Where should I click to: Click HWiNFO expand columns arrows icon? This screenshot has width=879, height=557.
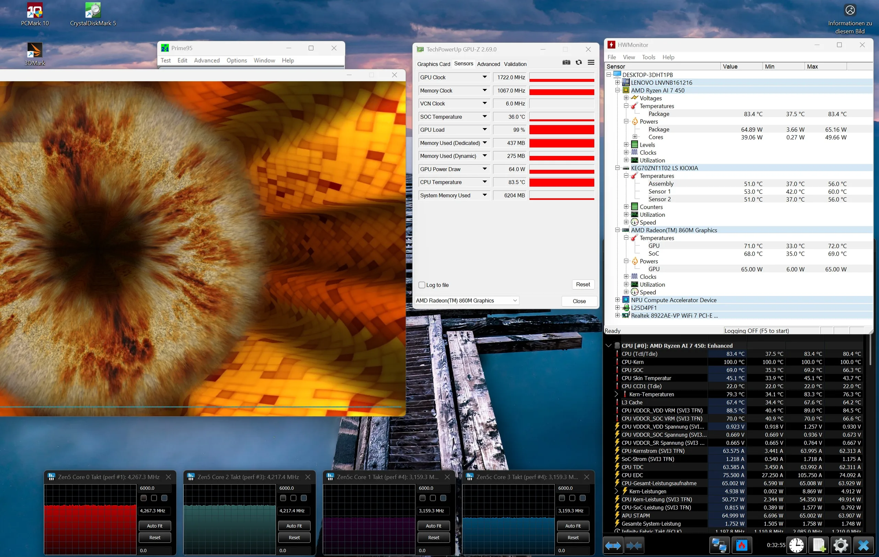point(613,546)
